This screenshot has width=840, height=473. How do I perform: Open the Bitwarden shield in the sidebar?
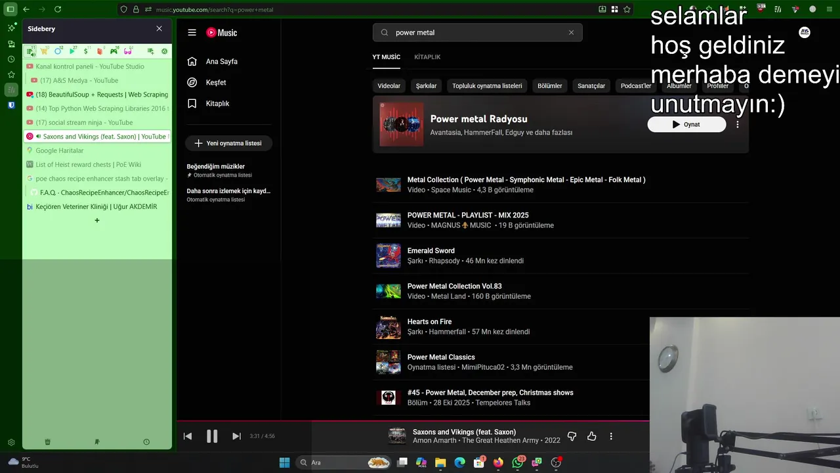click(x=11, y=105)
